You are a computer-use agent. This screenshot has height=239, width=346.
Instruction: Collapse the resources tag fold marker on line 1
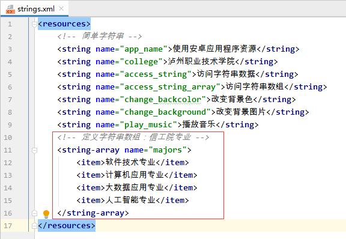pos(34,24)
